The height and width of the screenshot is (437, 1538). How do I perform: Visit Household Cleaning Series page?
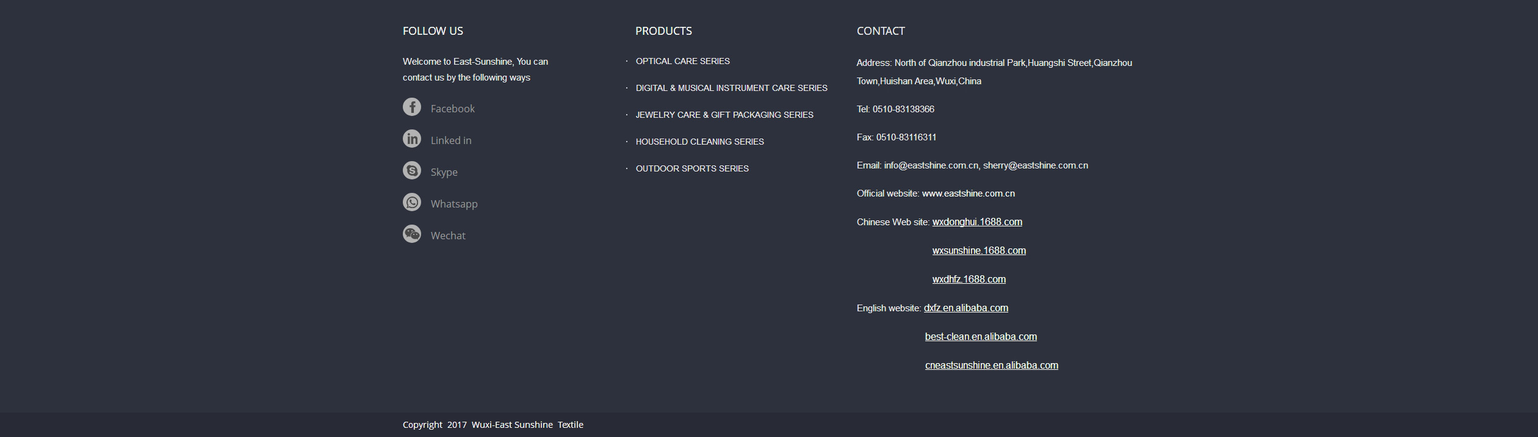point(699,142)
